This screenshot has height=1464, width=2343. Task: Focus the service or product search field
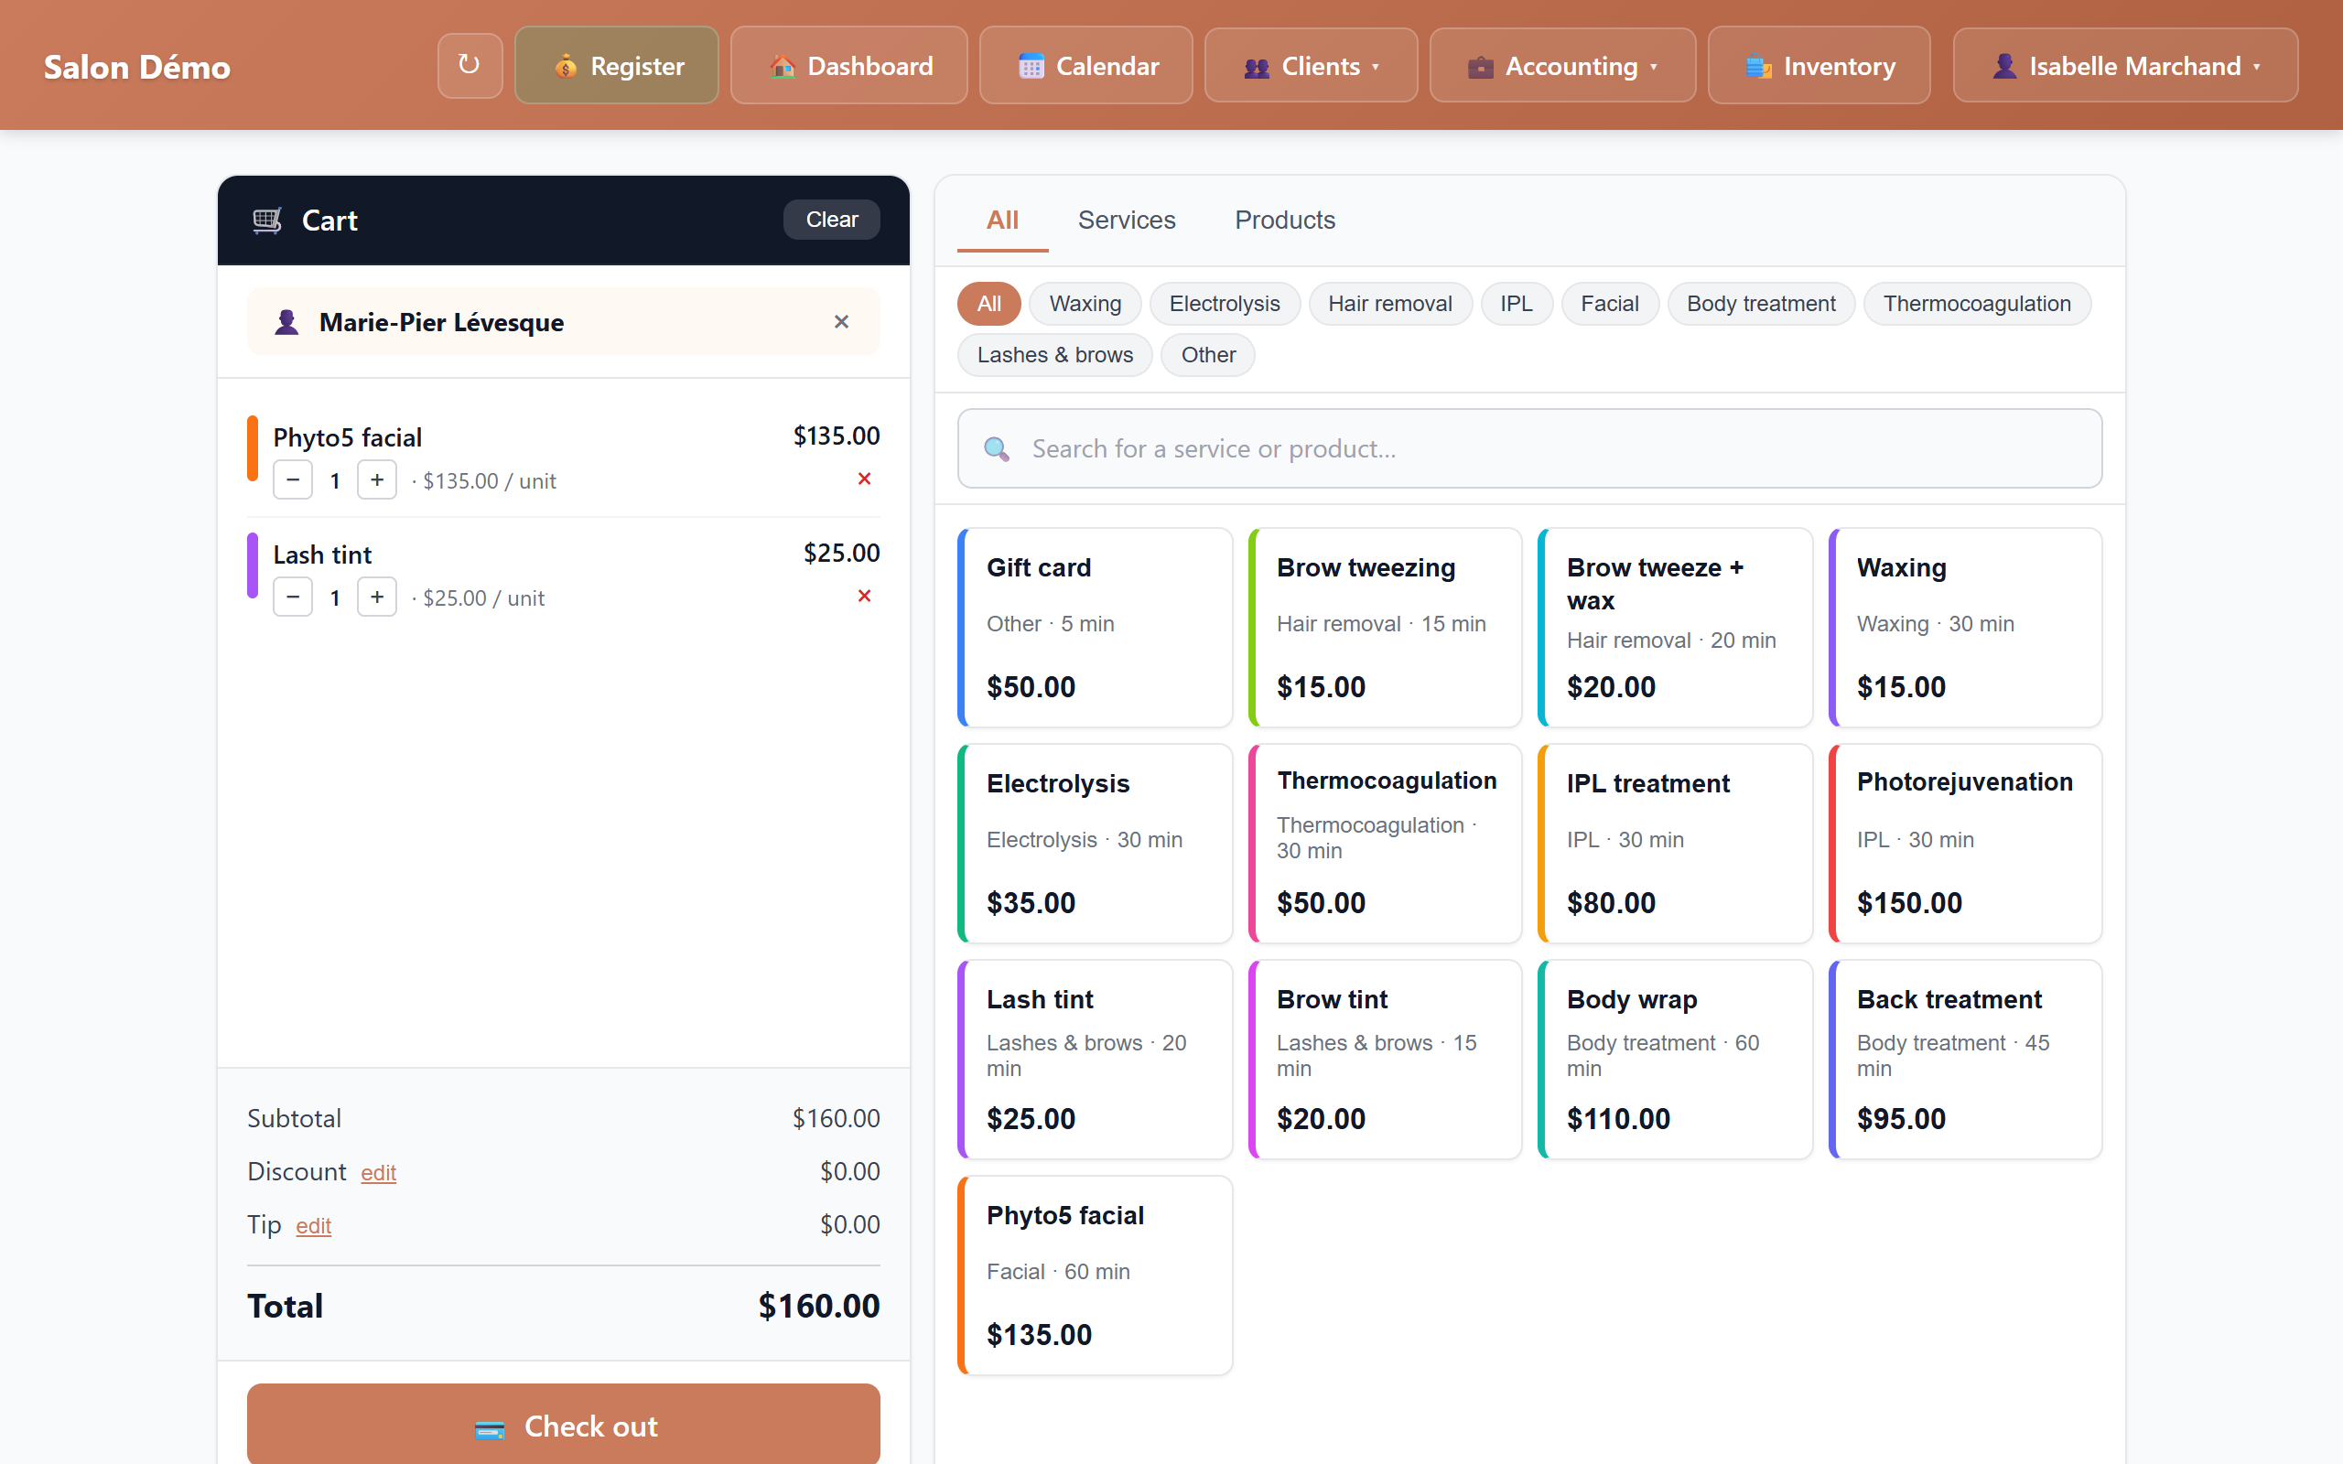coord(1529,448)
